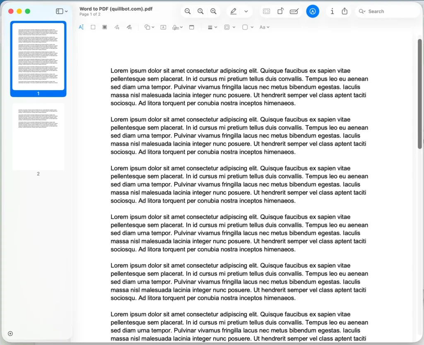Click the sidebar view toggle icon

pyautogui.click(x=60, y=11)
